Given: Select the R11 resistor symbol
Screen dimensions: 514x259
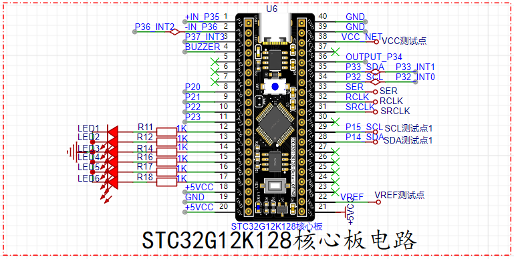Looking at the screenshot, I should (167, 132).
